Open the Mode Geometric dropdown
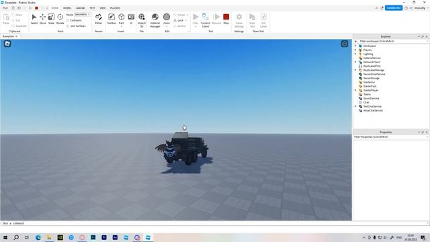430x242 pixels. [83, 15]
